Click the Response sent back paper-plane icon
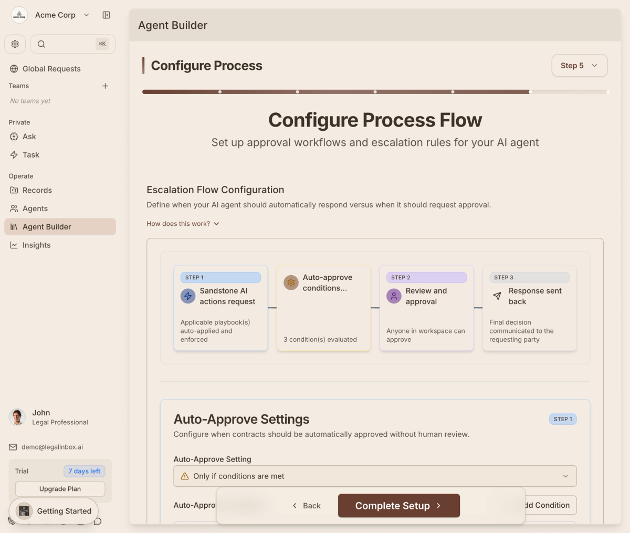Image resolution: width=630 pixels, height=533 pixels. point(497,296)
